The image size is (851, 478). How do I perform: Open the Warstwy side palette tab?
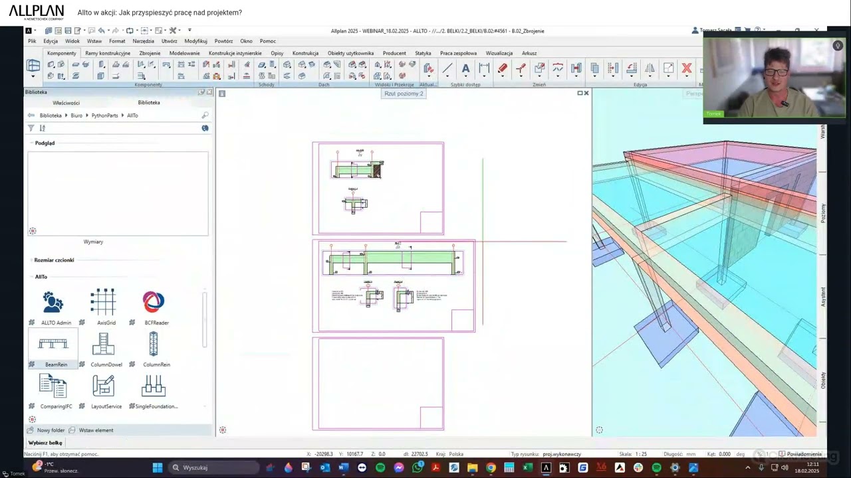click(x=822, y=131)
